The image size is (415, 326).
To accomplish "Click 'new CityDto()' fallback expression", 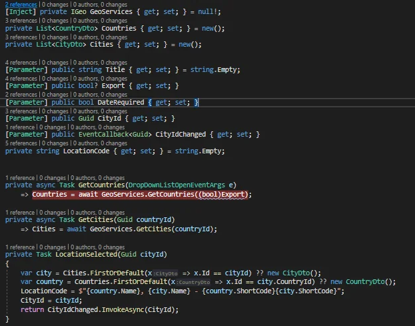I will click(294, 273).
